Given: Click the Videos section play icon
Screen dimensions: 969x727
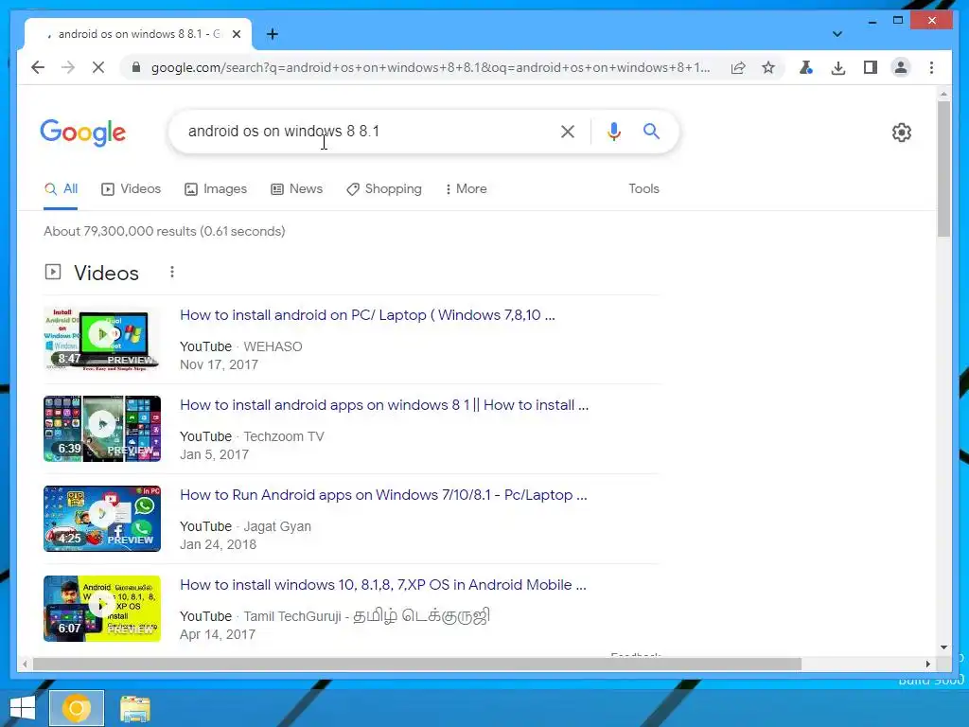Looking at the screenshot, I should [x=53, y=272].
